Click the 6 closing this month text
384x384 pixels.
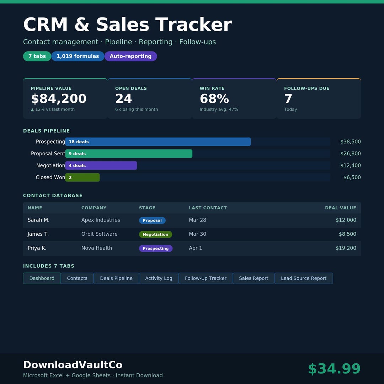click(x=137, y=110)
